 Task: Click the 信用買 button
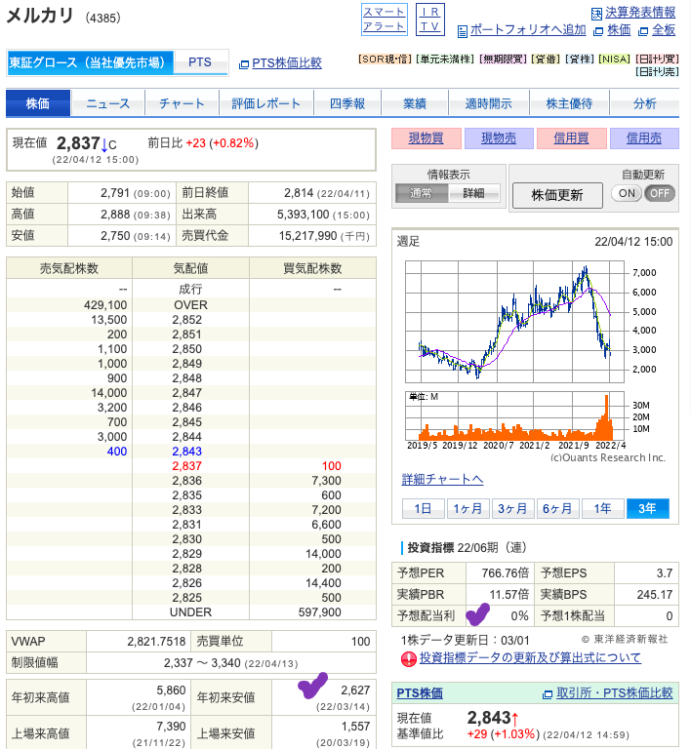click(x=572, y=138)
